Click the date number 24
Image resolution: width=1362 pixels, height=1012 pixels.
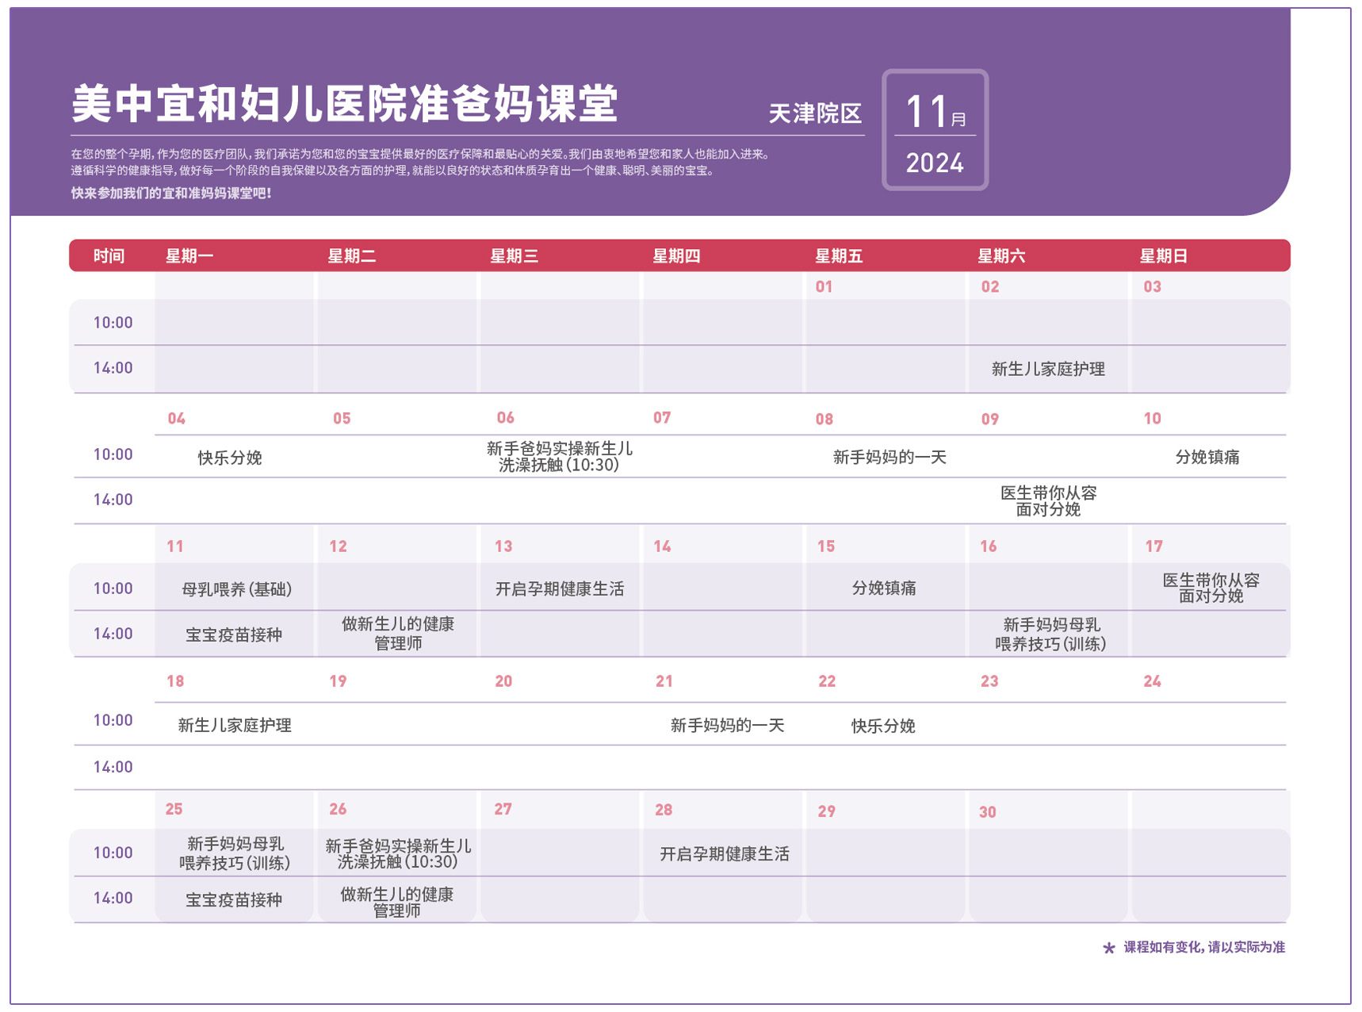pos(1152,680)
